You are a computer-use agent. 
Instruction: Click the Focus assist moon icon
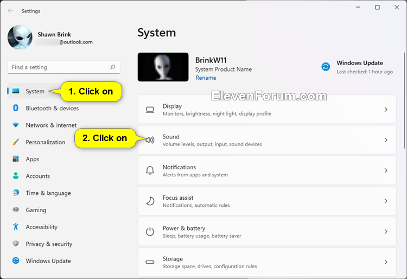click(150, 201)
